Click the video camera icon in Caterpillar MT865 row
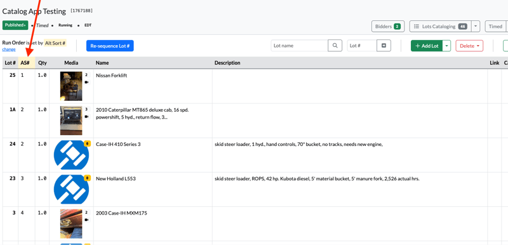Image resolution: width=508 pixels, height=245 pixels. pos(86,117)
